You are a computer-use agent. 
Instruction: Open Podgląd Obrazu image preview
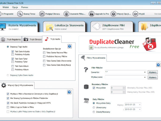[x=42, y=14]
